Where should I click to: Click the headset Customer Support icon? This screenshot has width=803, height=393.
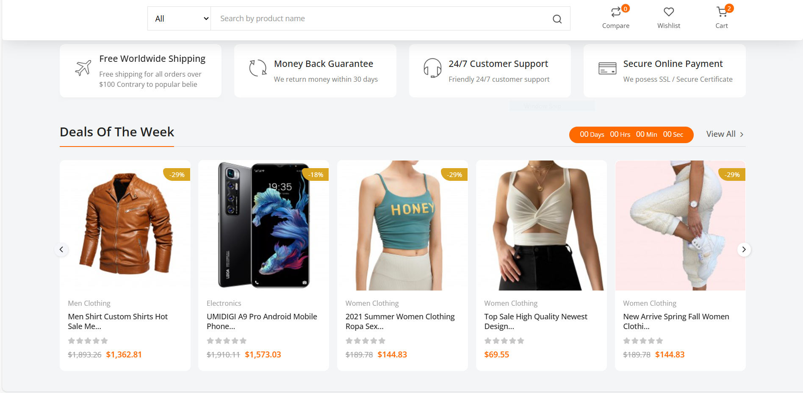point(432,68)
